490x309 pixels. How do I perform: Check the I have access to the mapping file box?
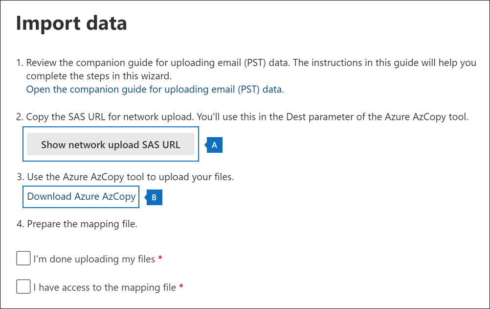click(23, 286)
